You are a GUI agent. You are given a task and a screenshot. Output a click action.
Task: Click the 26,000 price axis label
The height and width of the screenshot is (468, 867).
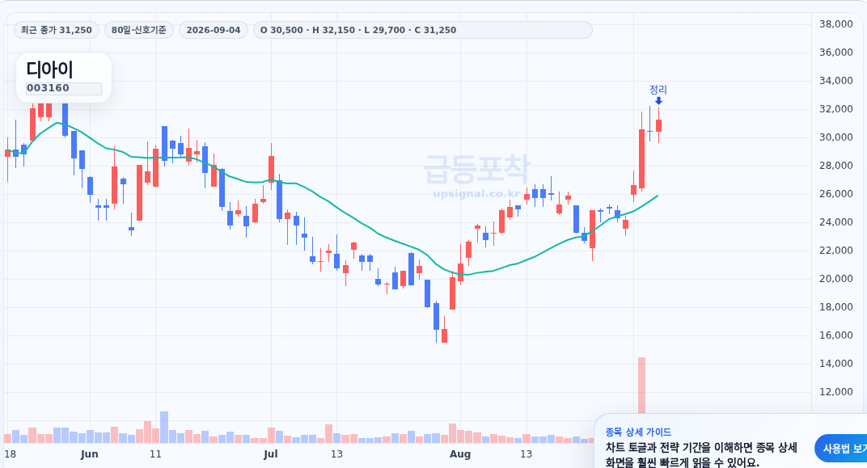[836, 194]
